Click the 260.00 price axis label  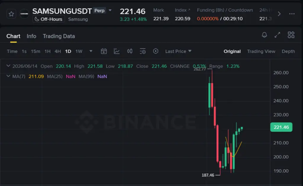click(281, 73)
